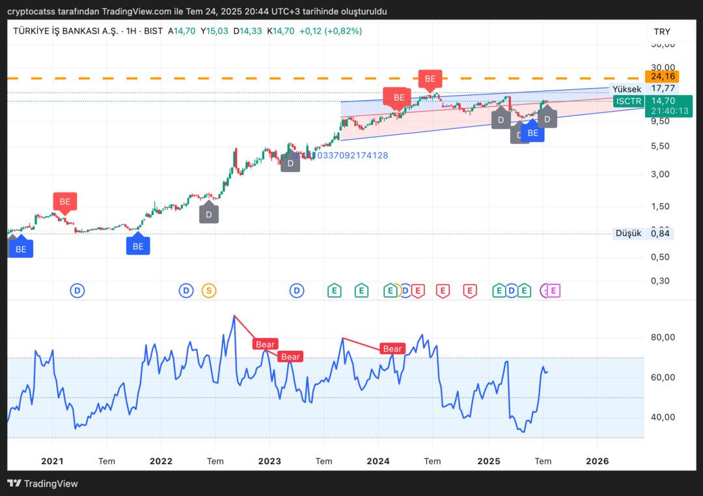Click the upper Bear divergence label near 2023
703x496 pixels.
pos(265,344)
